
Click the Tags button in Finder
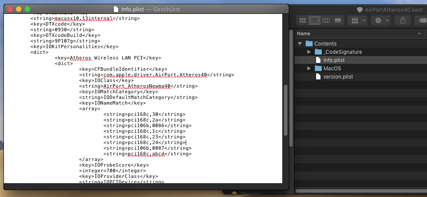point(421,20)
